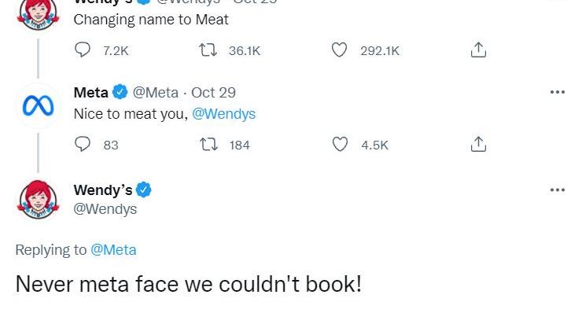This screenshot has width=582, height=313.
Task: Share the "Changing name to Meat" tweet
Action: pos(478,50)
